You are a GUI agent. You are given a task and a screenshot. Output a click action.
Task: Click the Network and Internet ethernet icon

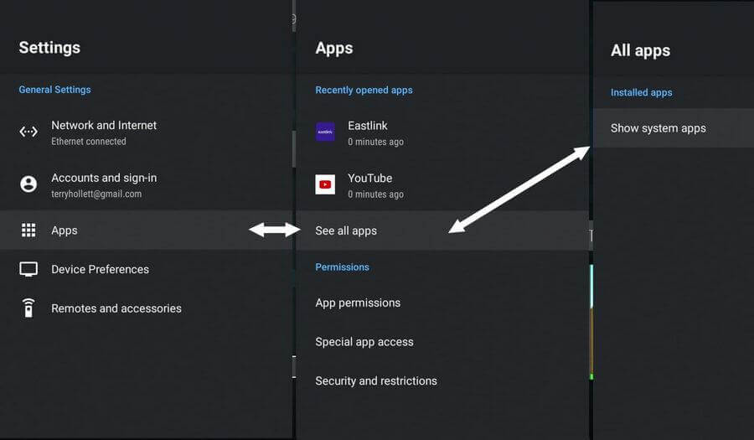pyautogui.click(x=28, y=132)
